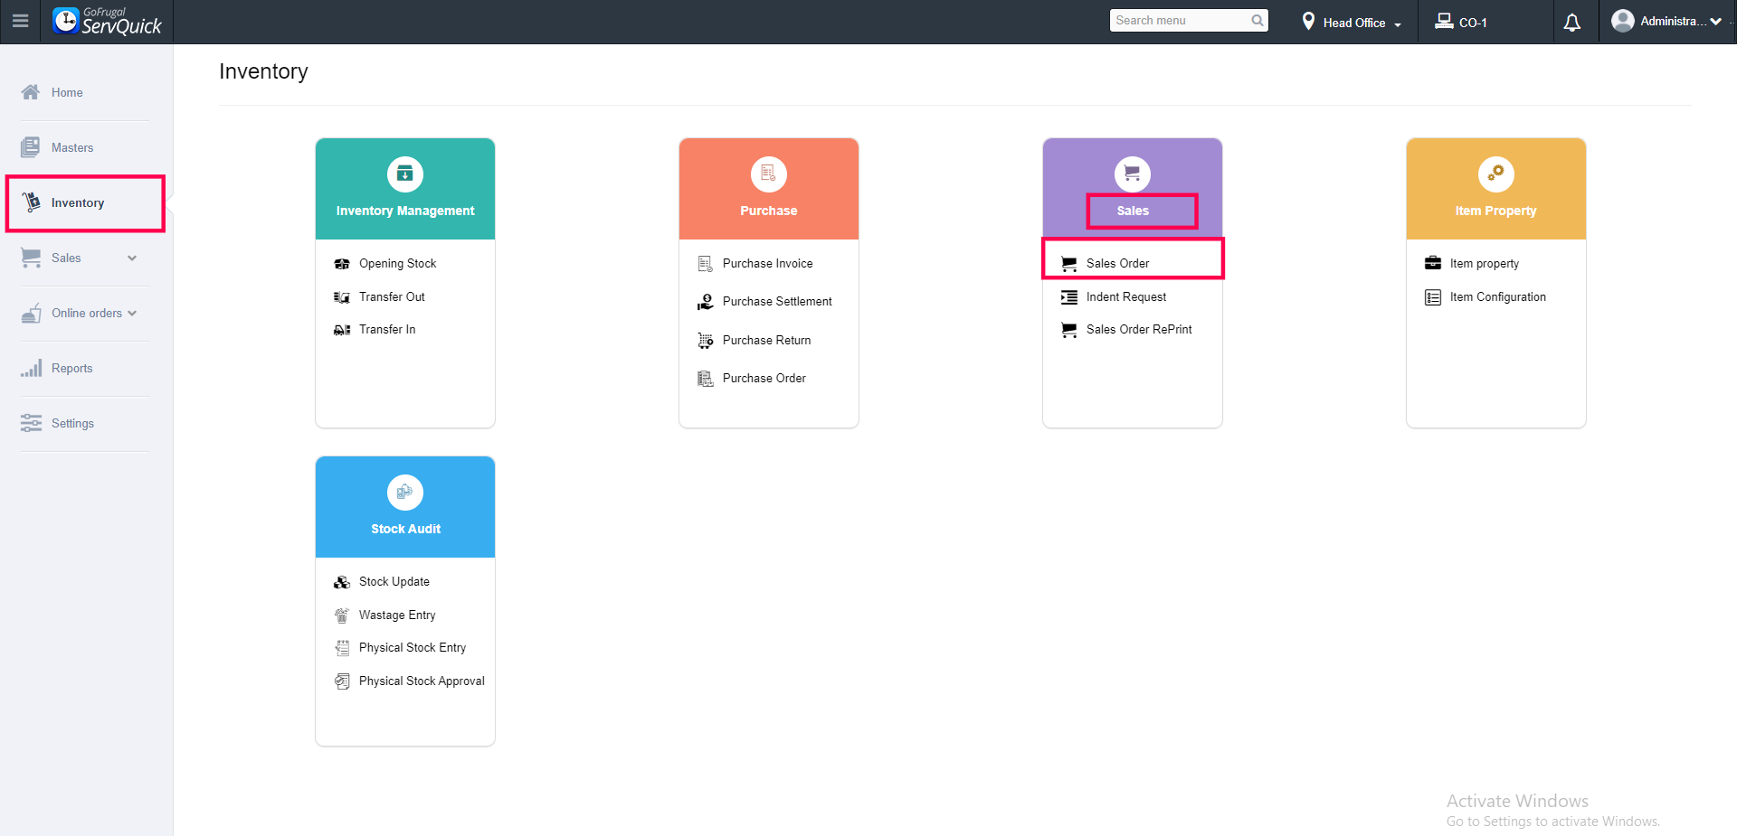Click the location pin icon
This screenshot has width=1737, height=836.
tap(1308, 22)
